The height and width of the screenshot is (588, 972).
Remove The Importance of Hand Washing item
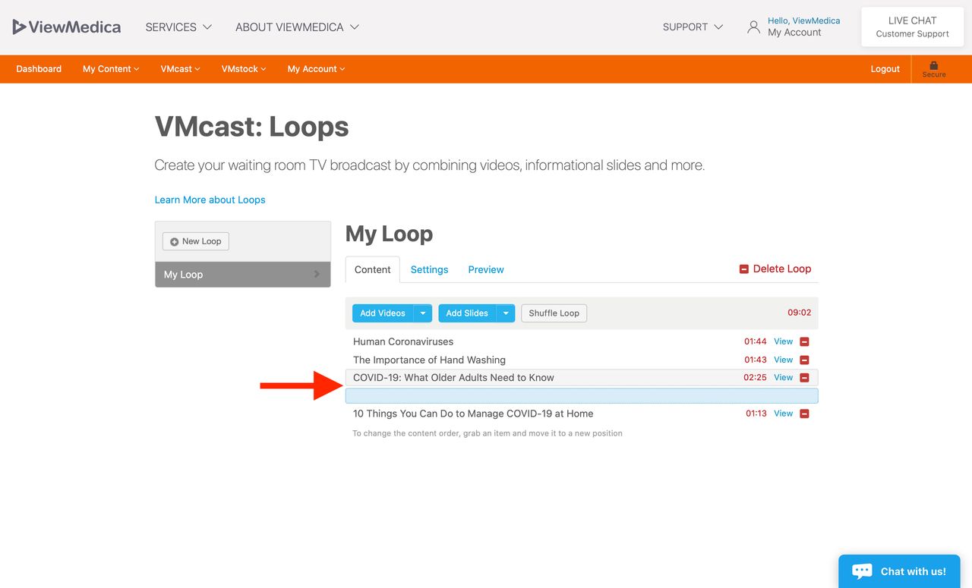804,360
